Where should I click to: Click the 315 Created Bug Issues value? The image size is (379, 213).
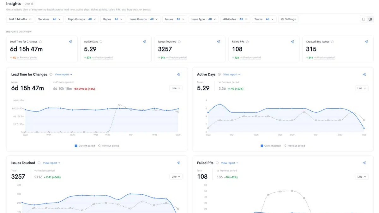point(311,49)
